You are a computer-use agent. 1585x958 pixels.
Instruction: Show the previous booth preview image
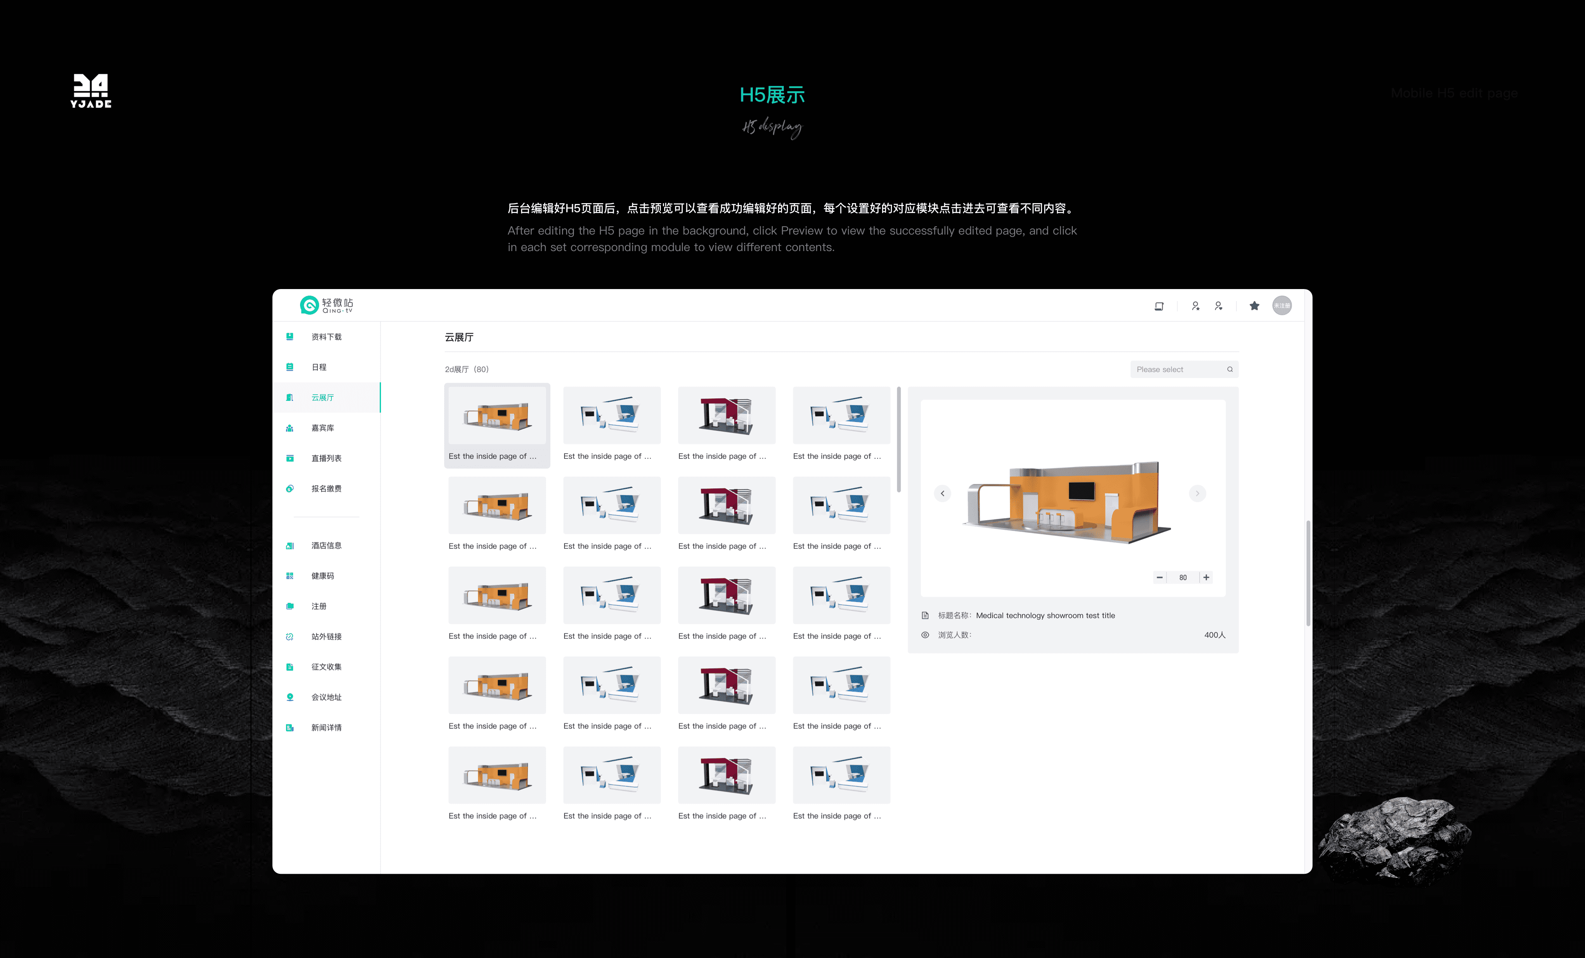pyautogui.click(x=942, y=493)
